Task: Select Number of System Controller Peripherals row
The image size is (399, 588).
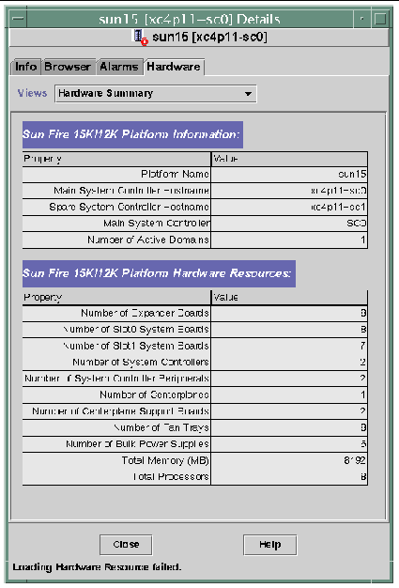Action: 195,379
